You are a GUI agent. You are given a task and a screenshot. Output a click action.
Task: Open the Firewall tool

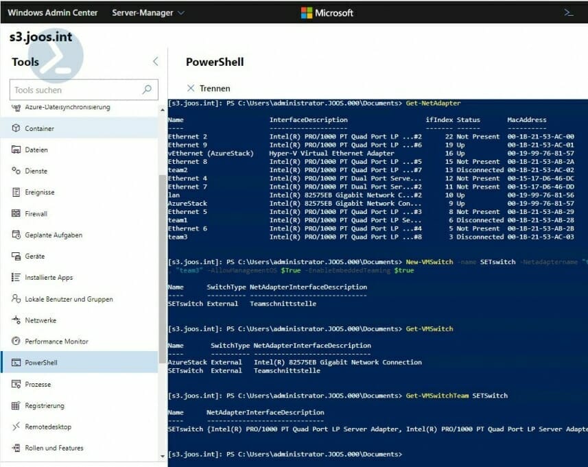(80, 214)
